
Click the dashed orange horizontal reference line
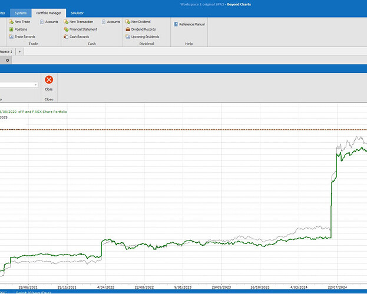184,130
